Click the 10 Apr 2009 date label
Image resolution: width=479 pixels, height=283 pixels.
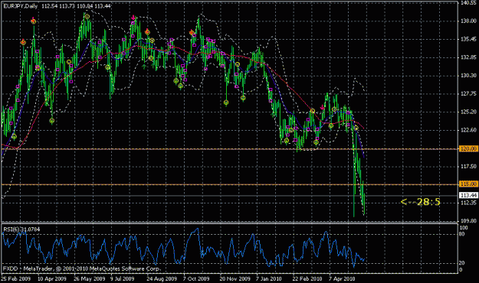point(52,278)
